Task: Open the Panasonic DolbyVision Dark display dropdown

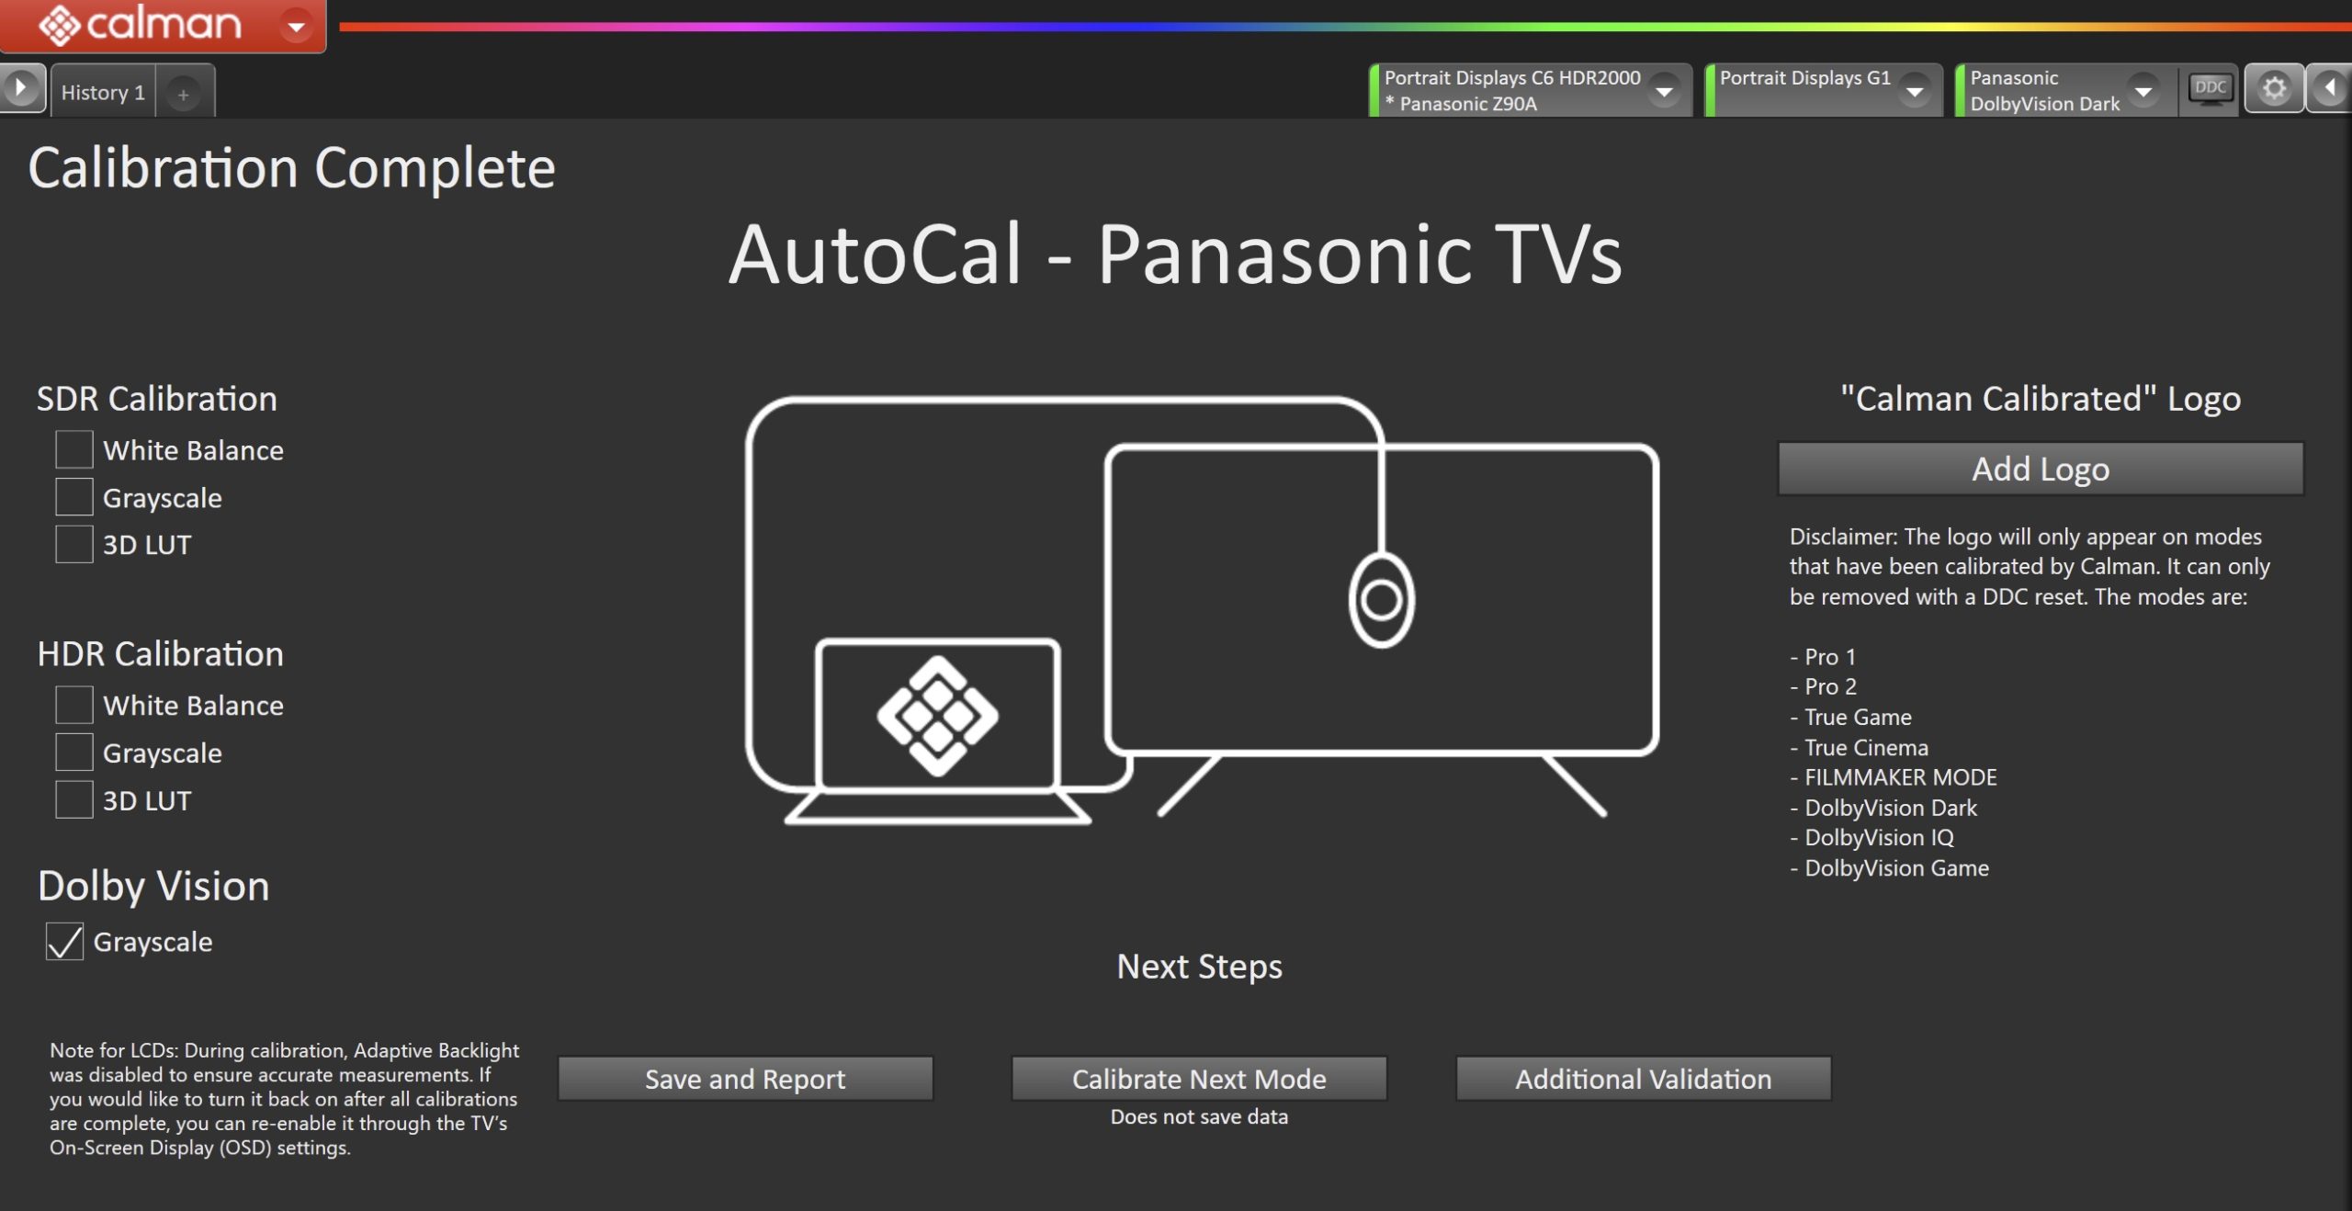Action: click(2143, 91)
